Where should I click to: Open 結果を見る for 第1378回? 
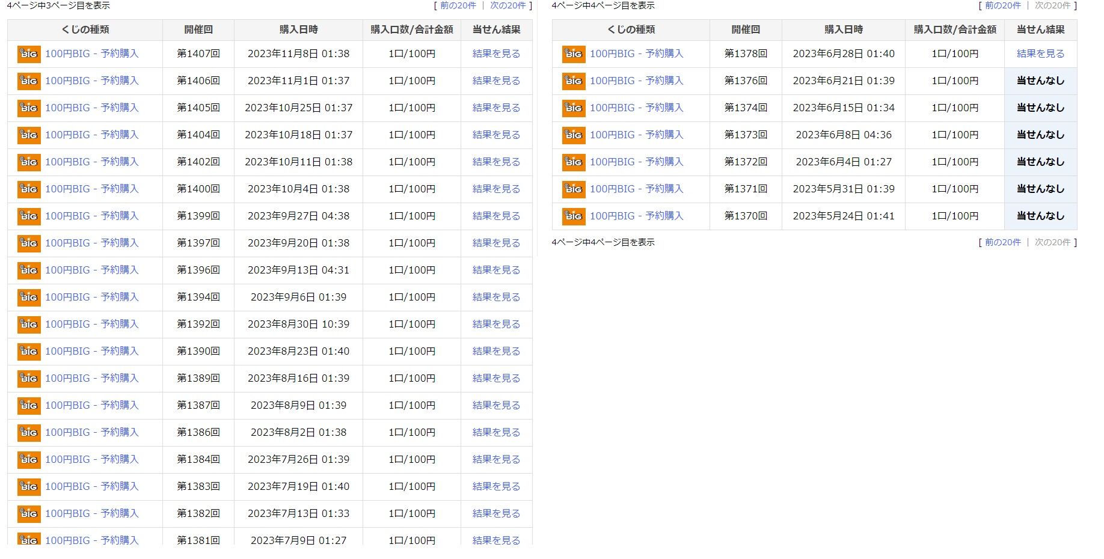[x=1041, y=53]
